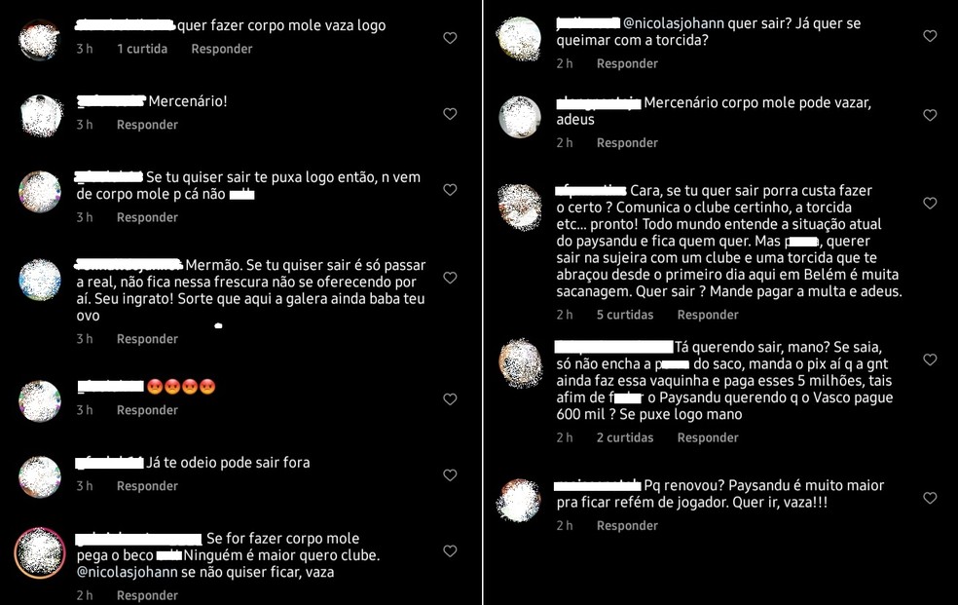Tap the heart beside the 'Mercenário!' comment

point(450,114)
